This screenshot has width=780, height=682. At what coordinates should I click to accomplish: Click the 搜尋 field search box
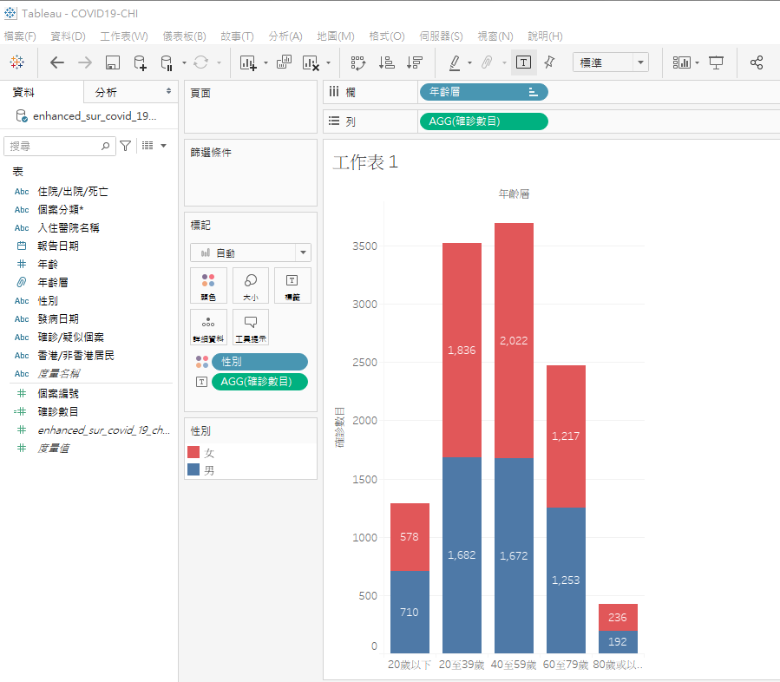(59, 147)
